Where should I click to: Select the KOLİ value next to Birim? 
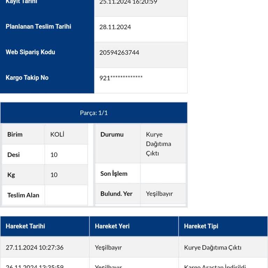(x=57, y=134)
